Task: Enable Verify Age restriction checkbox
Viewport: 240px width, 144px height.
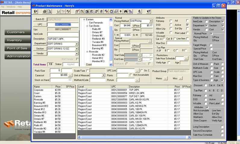Action: 169,62
